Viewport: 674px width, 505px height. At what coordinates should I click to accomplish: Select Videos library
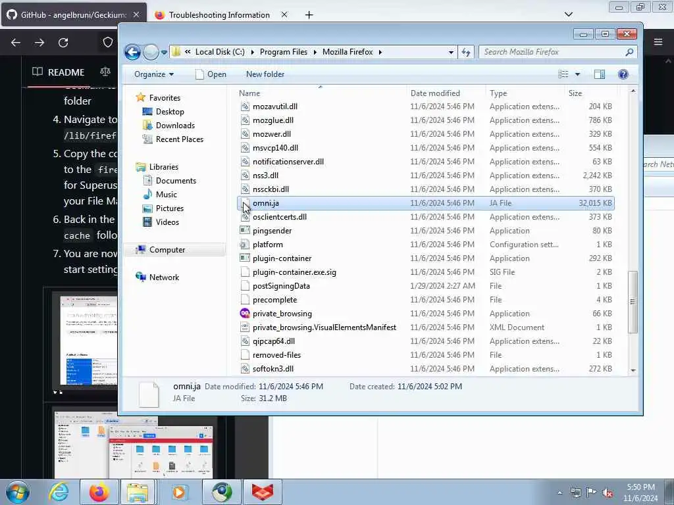click(167, 222)
